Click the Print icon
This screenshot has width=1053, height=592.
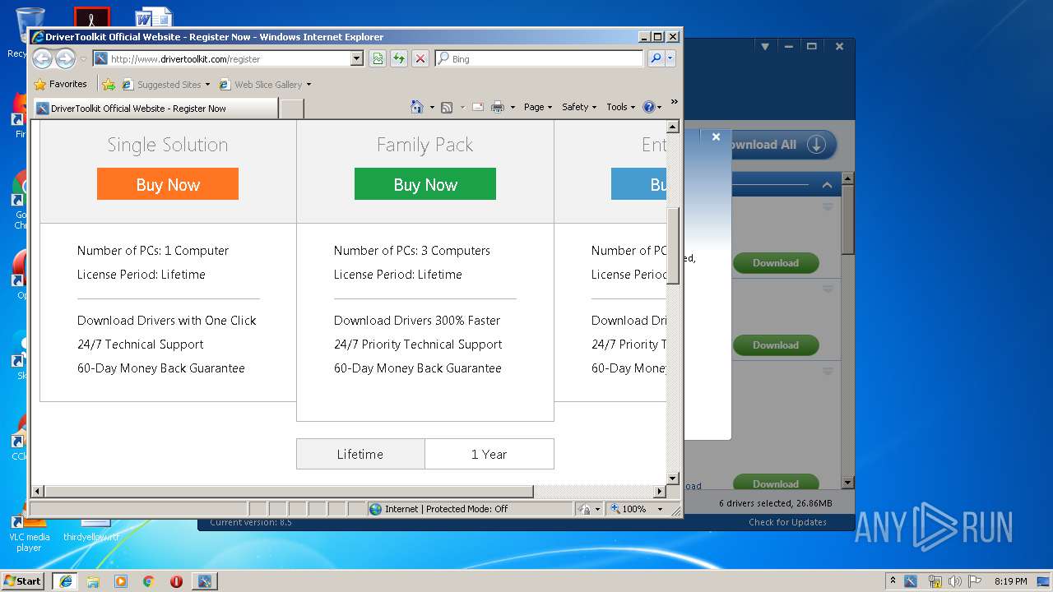(x=497, y=107)
